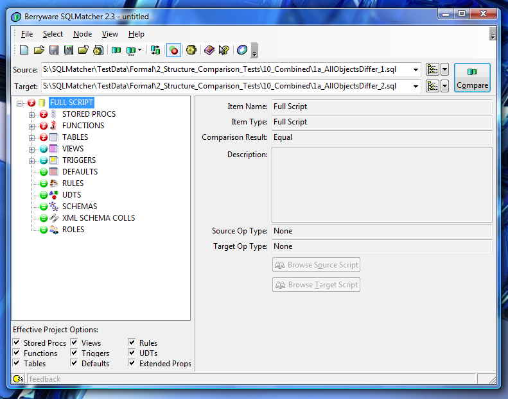Toggle the Rules checkbox
508x399 pixels.
pos(132,342)
